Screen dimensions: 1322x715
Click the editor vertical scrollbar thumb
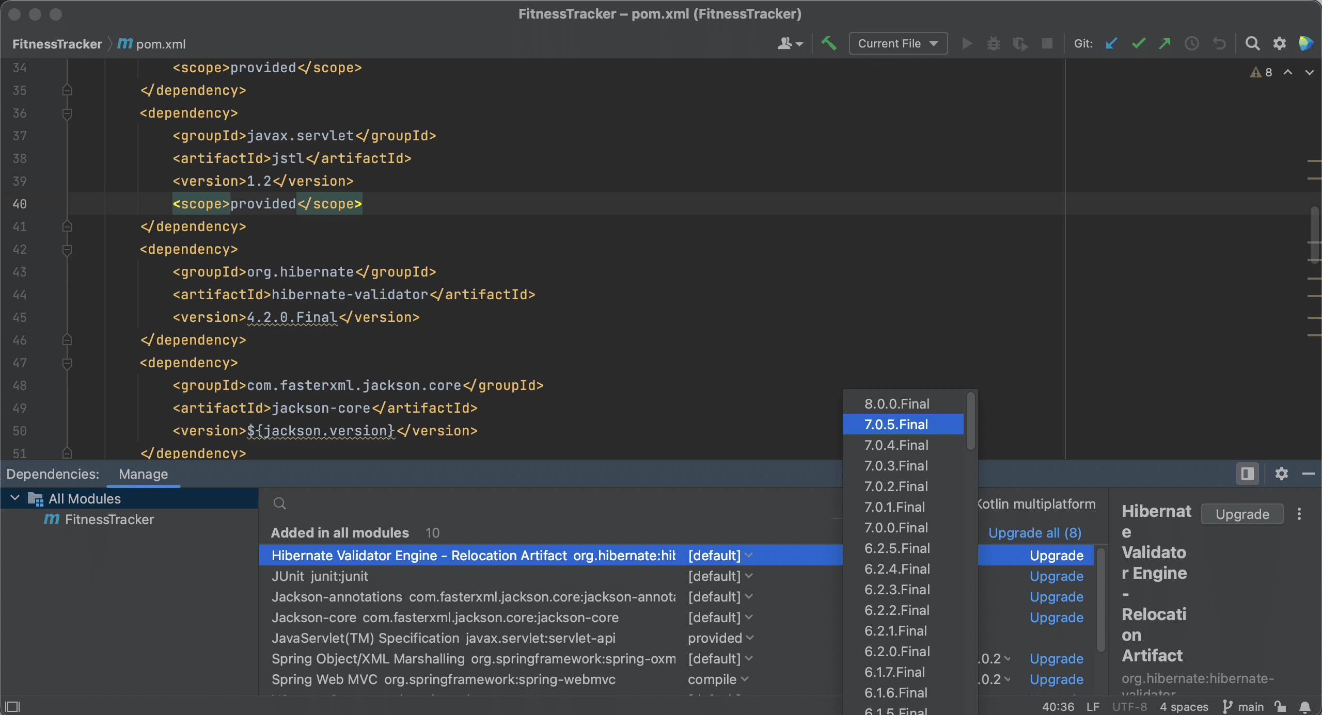(1315, 235)
